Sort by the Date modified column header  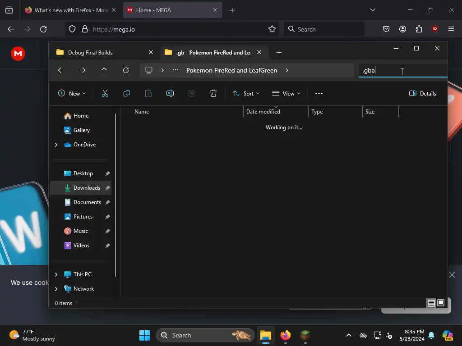pyautogui.click(x=263, y=112)
